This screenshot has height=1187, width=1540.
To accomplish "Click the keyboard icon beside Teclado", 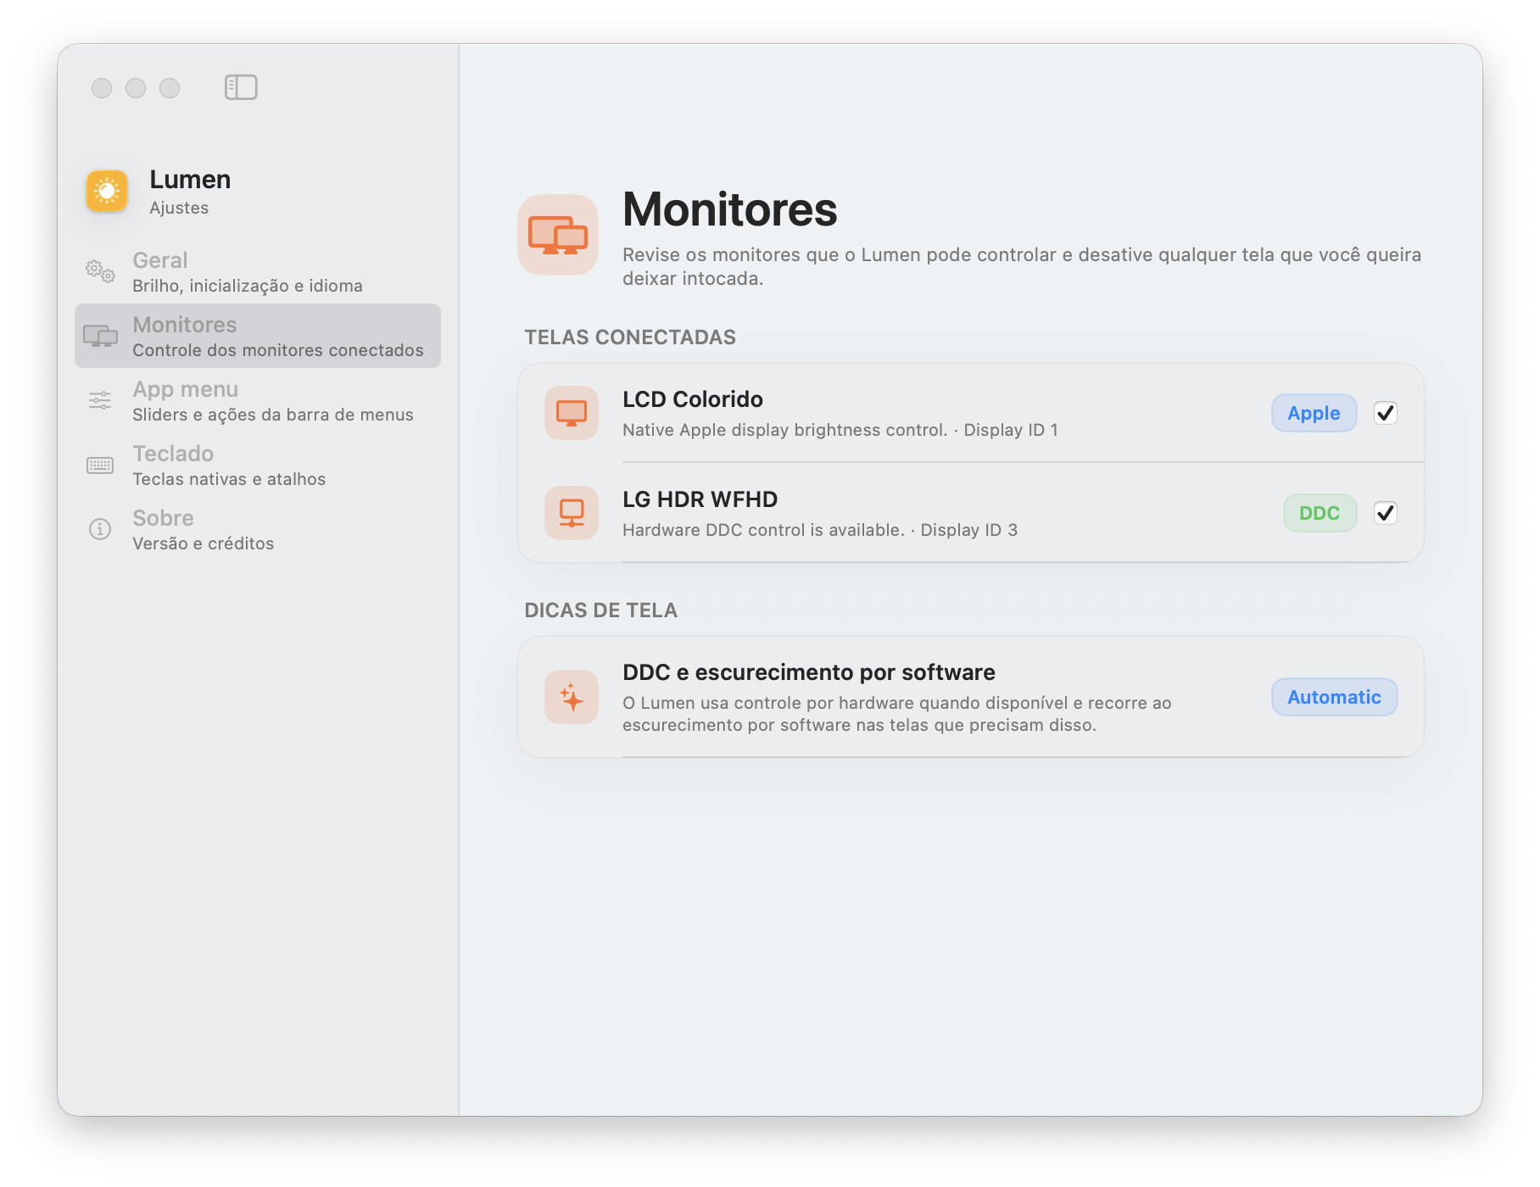I will click(x=100, y=465).
